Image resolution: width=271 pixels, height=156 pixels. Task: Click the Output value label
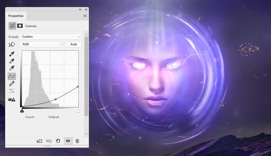(54, 117)
